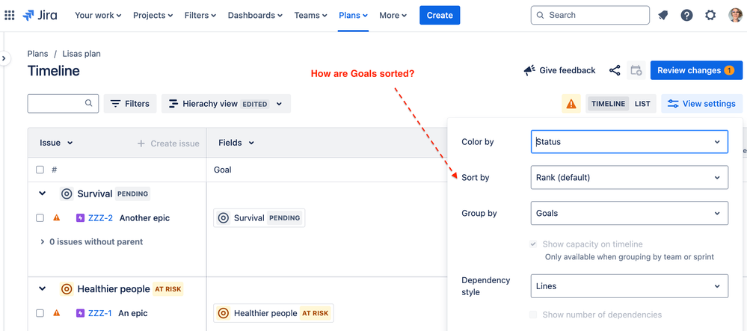Open the app switcher grid icon
Viewport: 747px width, 331px height.
10,15
